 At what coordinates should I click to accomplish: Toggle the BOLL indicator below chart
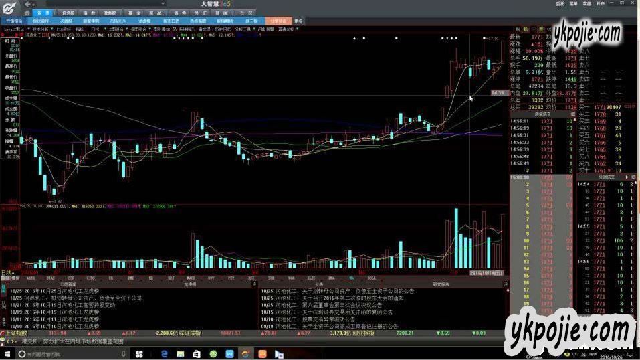tap(371, 277)
